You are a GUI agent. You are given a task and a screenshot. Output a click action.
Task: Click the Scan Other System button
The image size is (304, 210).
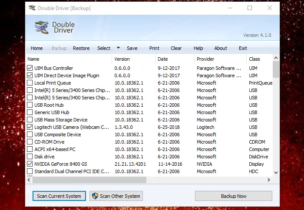116,196
